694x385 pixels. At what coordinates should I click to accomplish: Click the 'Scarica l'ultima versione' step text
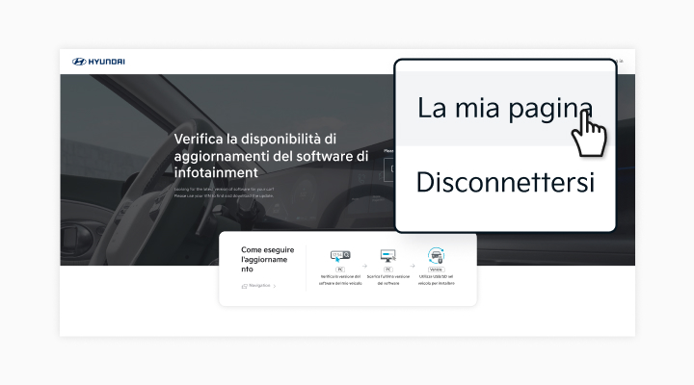click(x=387, y=280)
